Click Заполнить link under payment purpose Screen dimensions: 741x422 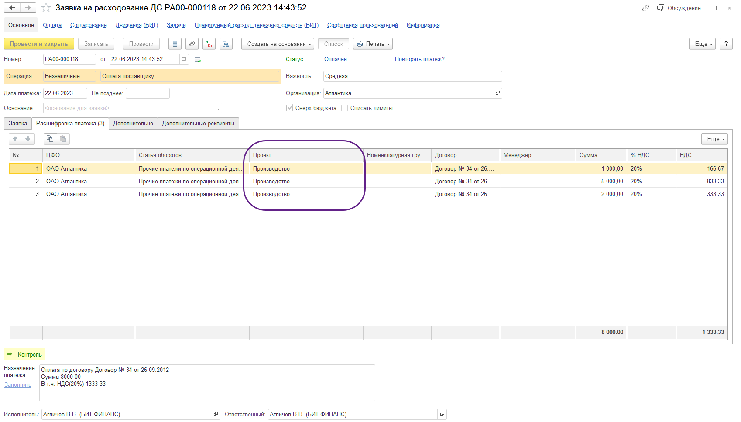tap(18, 384)
